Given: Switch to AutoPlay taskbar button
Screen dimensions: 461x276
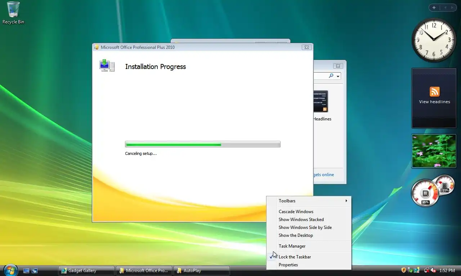Looking at the screenshot, I should point(202,271).
